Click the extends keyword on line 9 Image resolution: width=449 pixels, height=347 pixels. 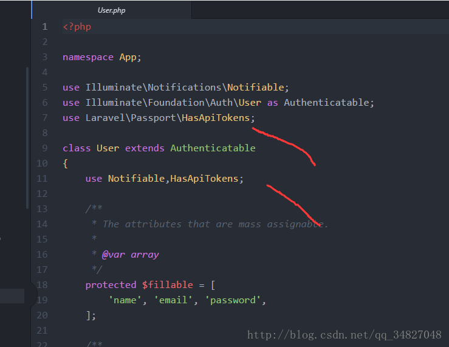pos(145,148)
